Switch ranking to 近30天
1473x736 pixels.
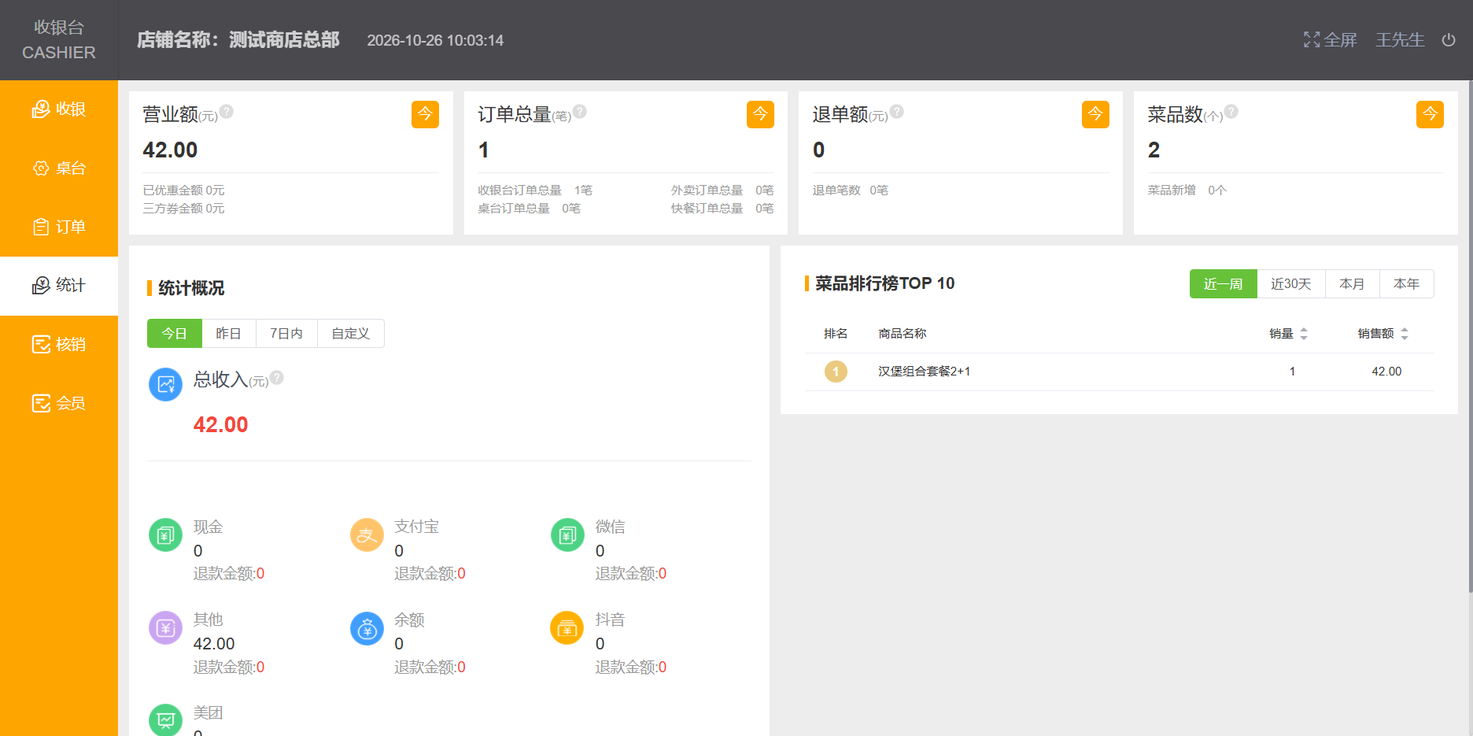tap(1291, 284)
